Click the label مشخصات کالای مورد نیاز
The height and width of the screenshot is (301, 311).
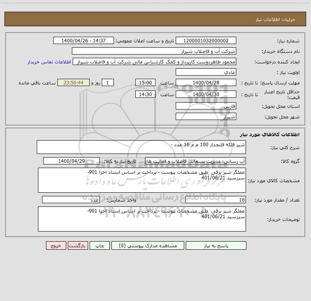(274, 181)
